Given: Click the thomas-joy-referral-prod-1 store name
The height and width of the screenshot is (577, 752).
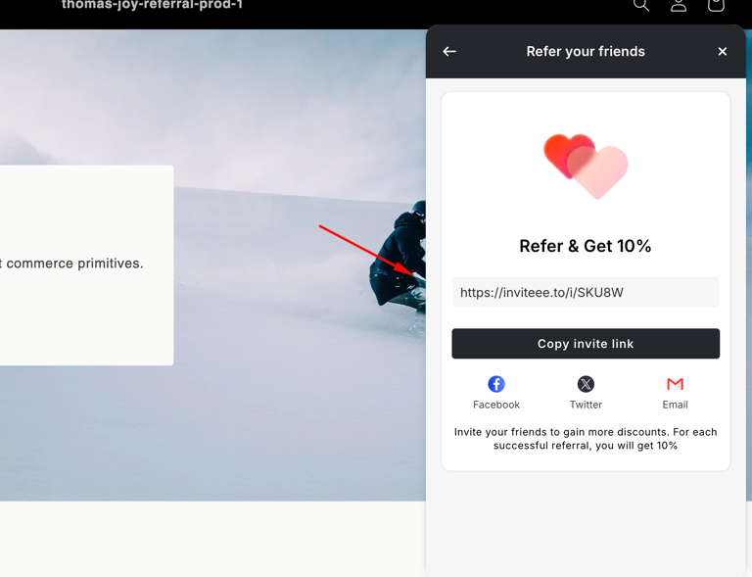Looking at the screenshot, I should coord(152,5).
